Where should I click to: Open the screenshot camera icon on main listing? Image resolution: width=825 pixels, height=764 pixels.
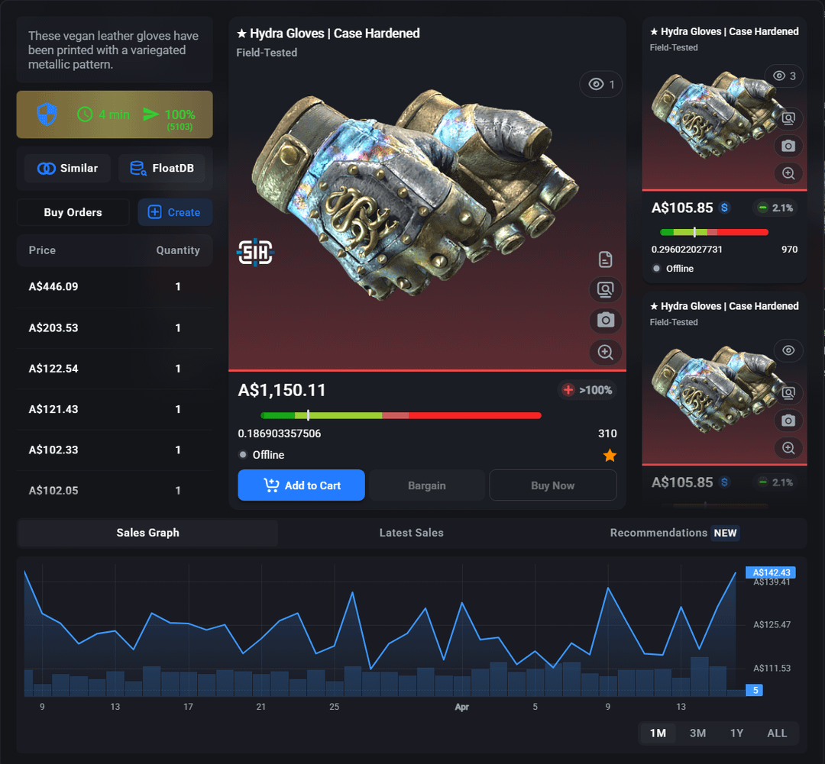(606, 321)
